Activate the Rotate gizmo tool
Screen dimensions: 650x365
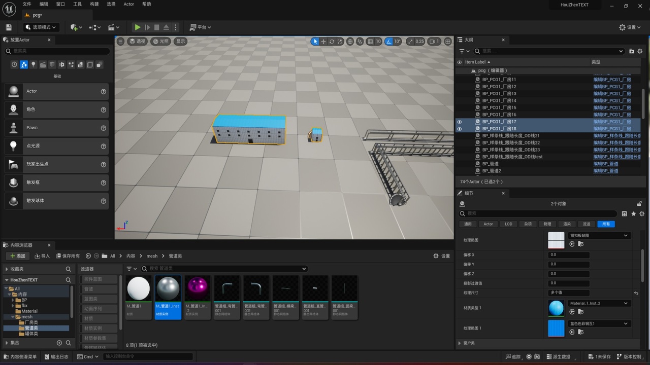point(332,42)
